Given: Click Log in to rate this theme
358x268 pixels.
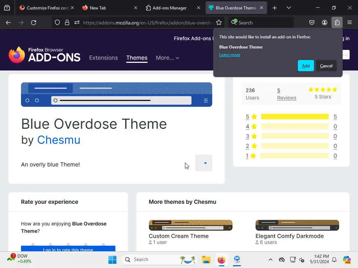Looking at the screenshot, I should (x=68, y=248).
